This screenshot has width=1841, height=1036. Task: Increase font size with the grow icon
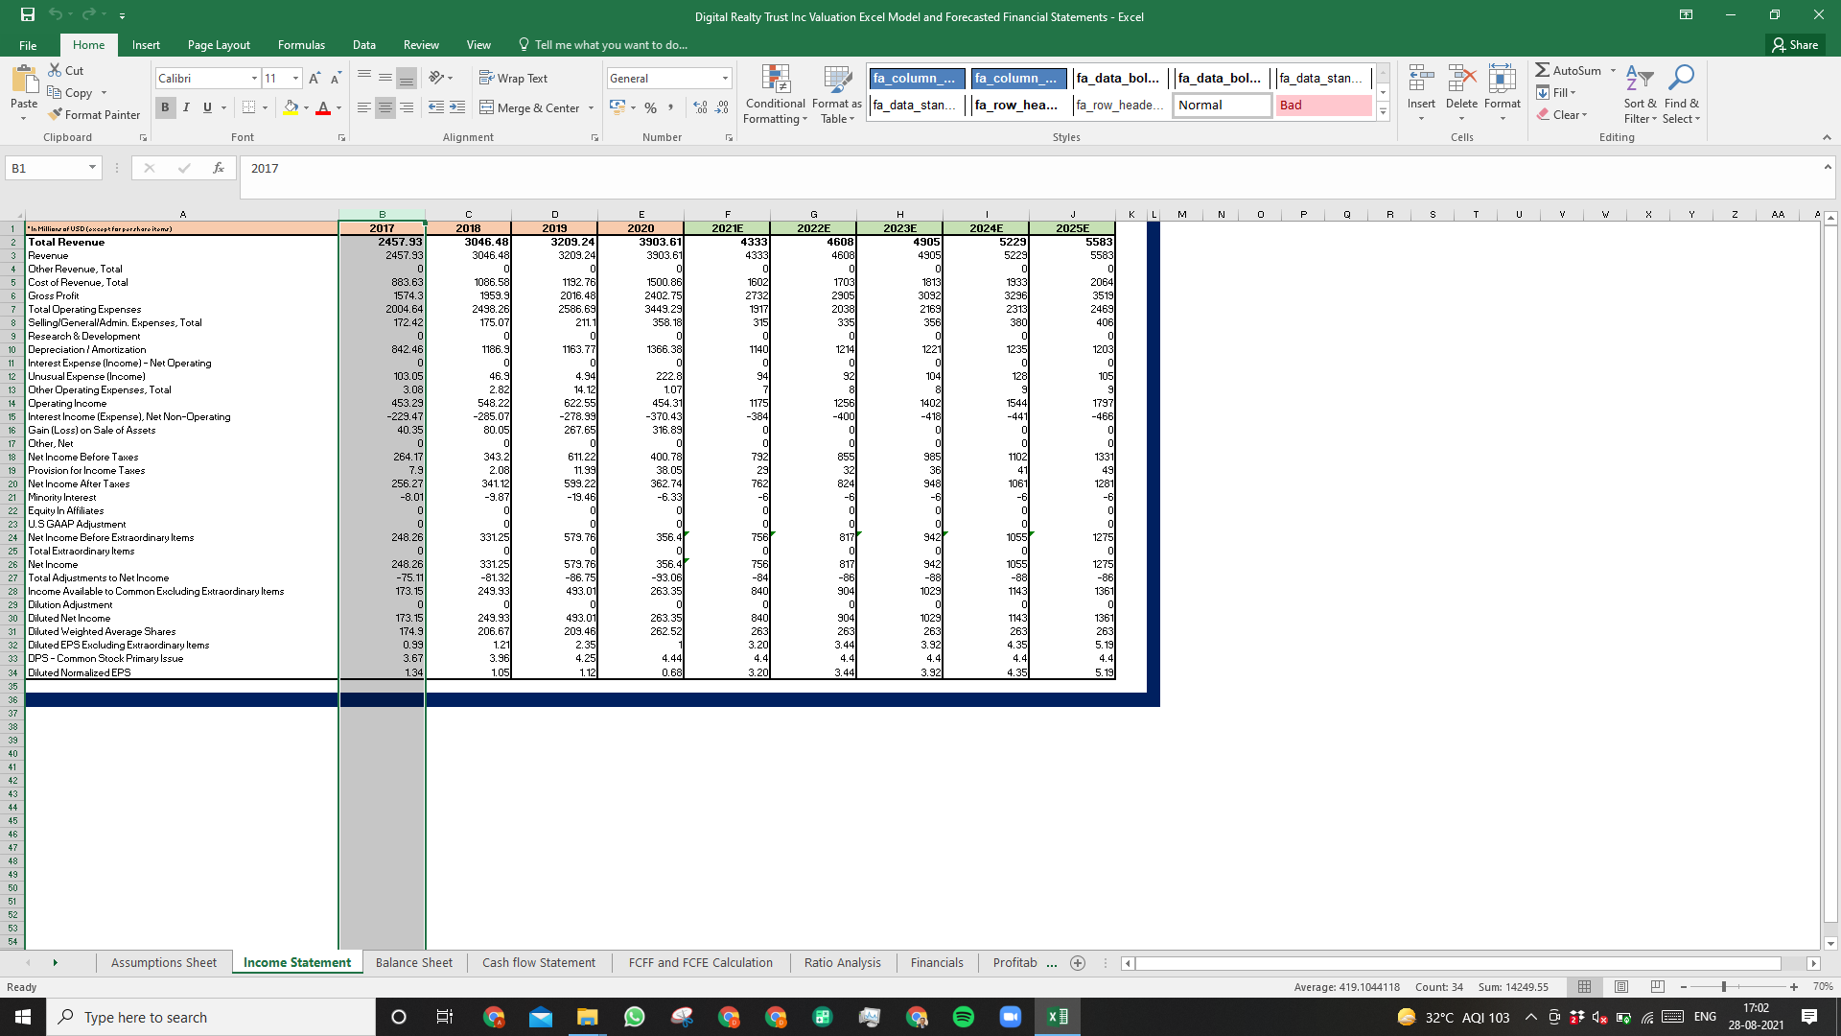pyautogui.click(x=315, y=79)
